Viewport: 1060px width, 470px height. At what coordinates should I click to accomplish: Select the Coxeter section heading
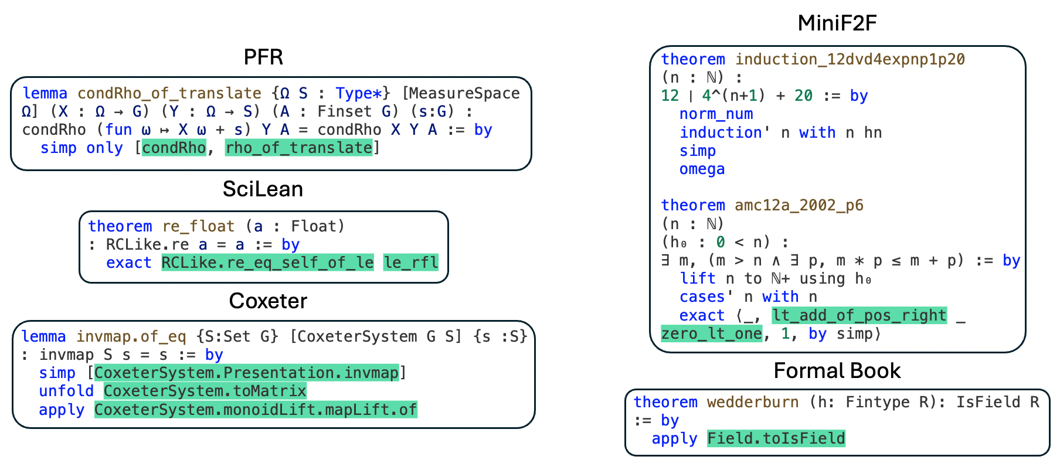click(268, 301)
